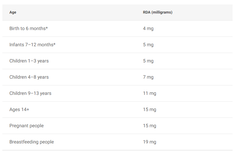Viewport: 237px width, 157px height.
Task: Select the Pregnant people row label
Action: (27, 126)
